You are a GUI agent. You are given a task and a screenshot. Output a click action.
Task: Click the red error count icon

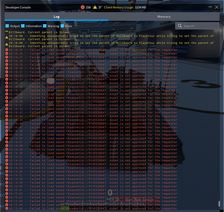point(82,7)
